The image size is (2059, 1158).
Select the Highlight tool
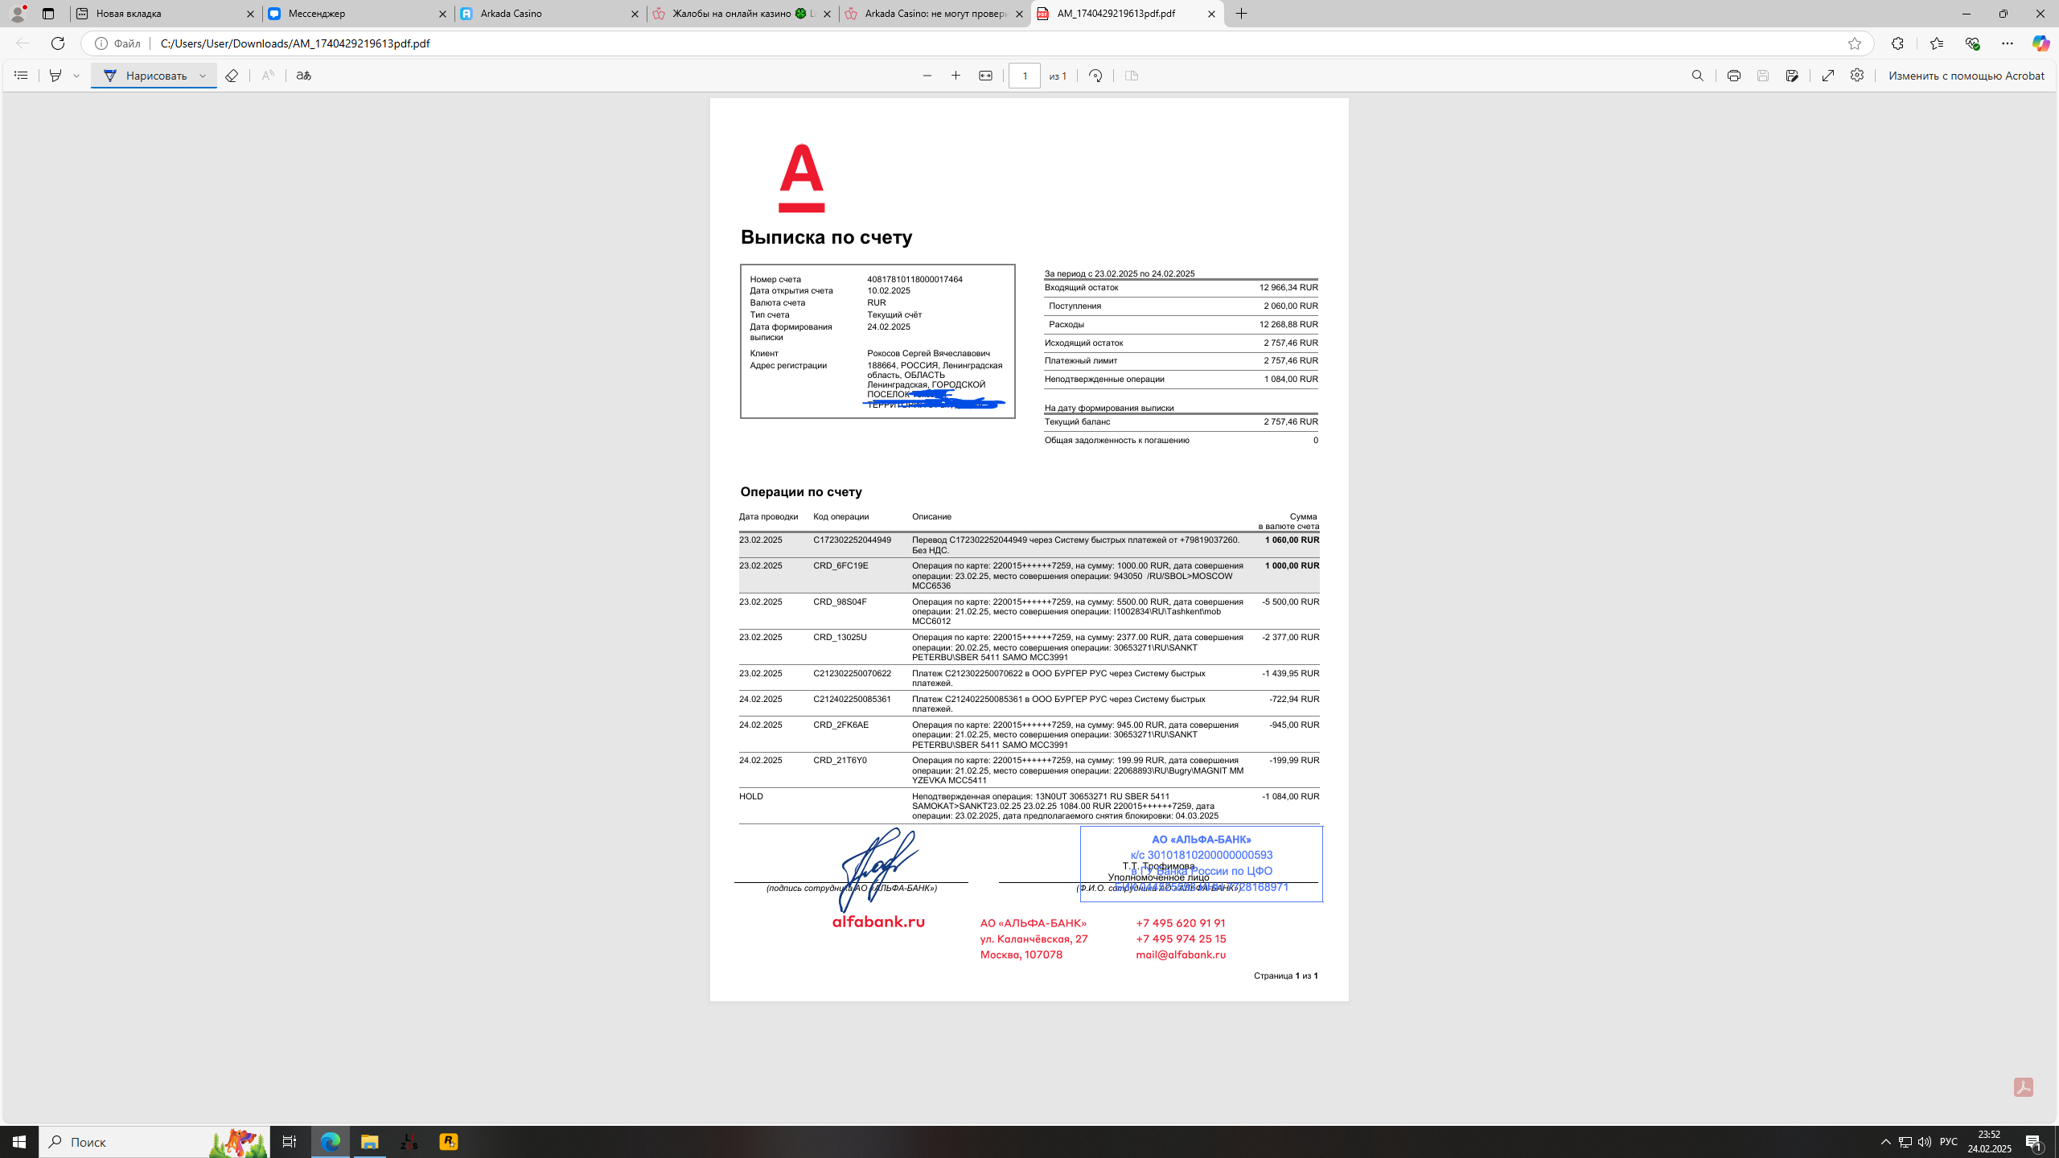point(55,76)
